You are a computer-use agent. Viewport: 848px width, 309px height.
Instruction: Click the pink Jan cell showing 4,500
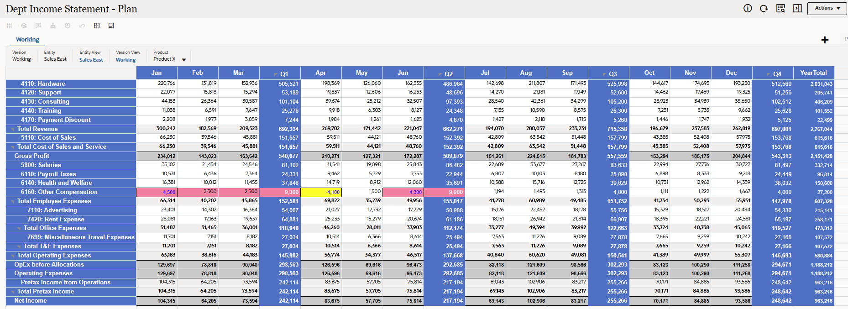(x=157, y=192)
